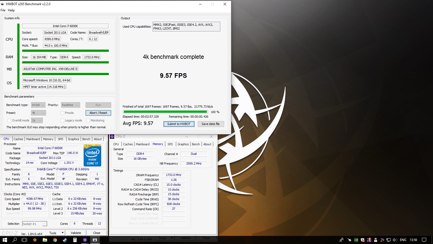Open Task View from the taskbar
The width and height of the screenshot is (433, 244).
point(24,240)
